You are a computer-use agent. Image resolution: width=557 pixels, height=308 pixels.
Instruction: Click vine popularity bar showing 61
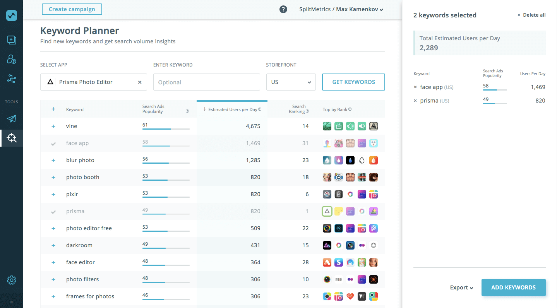pos(166,129)
